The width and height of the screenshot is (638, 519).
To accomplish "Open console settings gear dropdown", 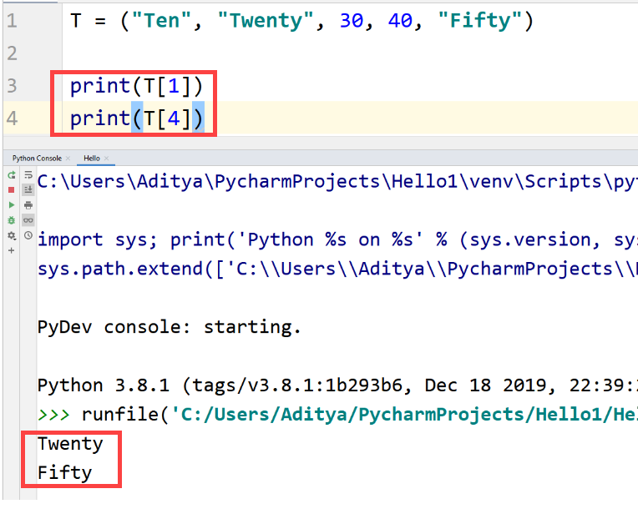I will (12, 235).
